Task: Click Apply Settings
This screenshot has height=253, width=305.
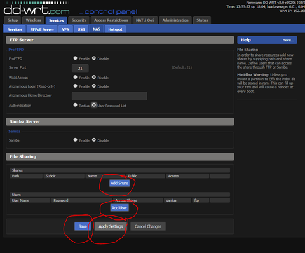Action: point(111,226)
